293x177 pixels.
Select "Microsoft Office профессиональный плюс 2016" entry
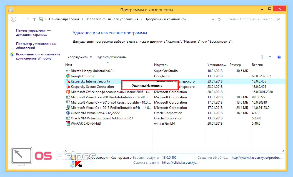110,92
